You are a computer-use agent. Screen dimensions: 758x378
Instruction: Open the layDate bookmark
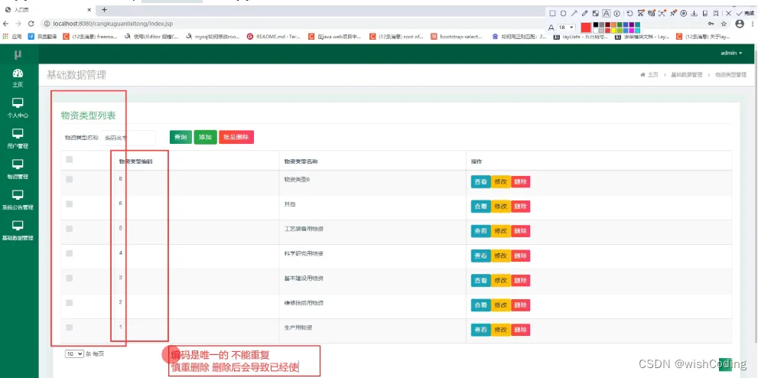580,36
